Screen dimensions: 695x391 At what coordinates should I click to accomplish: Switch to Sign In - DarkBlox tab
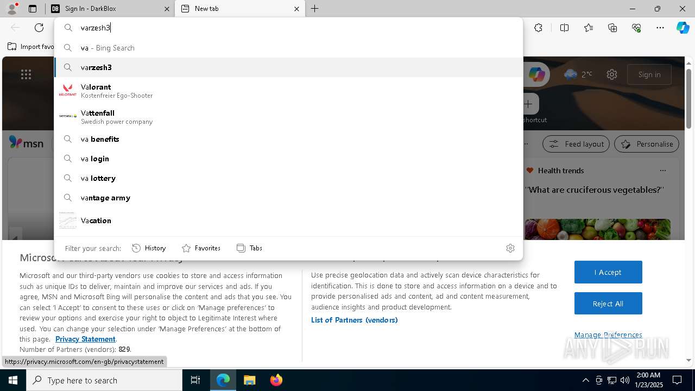point(109,9)
